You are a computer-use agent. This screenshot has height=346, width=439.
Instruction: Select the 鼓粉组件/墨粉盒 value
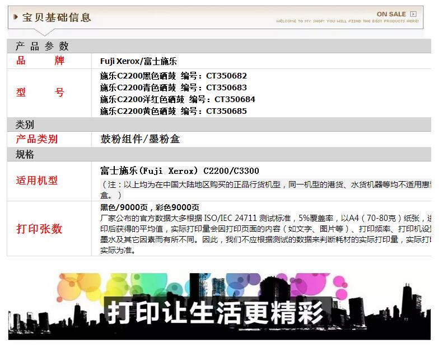140,139
